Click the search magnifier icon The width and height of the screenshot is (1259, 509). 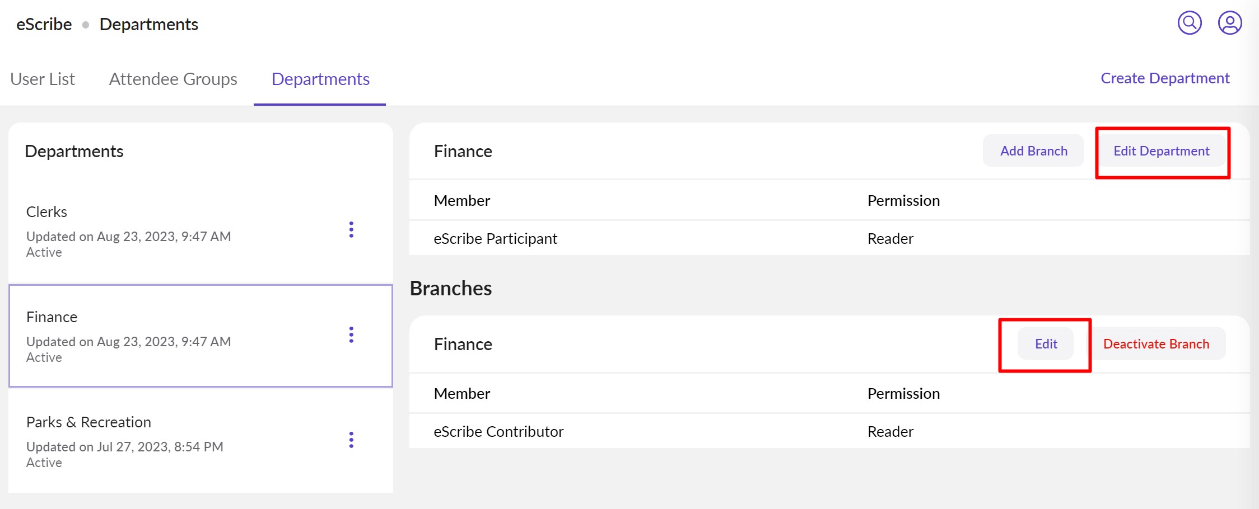tap(1190, 23)
